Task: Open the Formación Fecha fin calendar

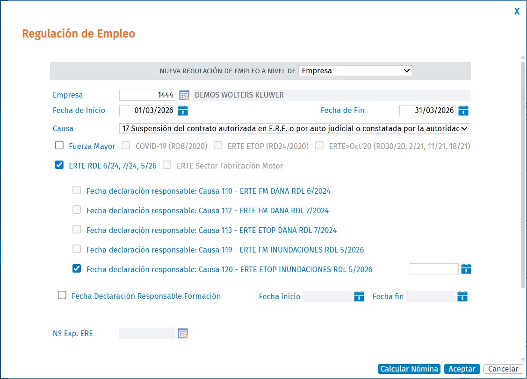Action: (x=462, y=296)
